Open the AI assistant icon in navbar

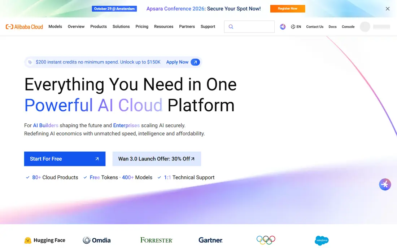283,27
